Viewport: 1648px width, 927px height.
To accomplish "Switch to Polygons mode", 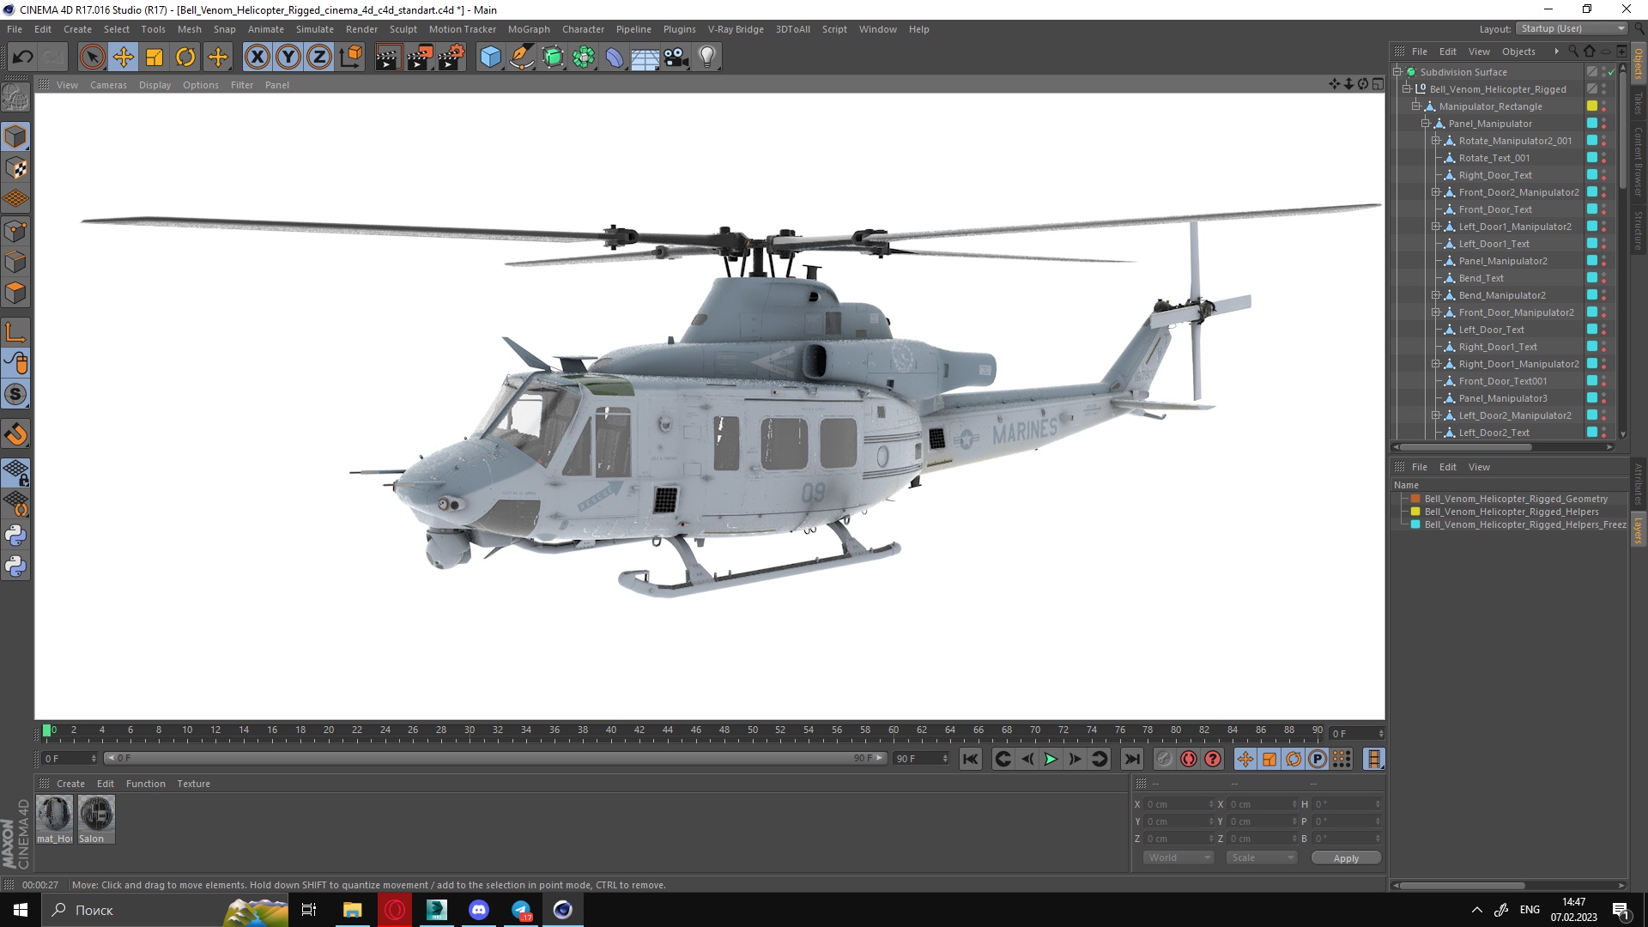I will click(15, 293).
